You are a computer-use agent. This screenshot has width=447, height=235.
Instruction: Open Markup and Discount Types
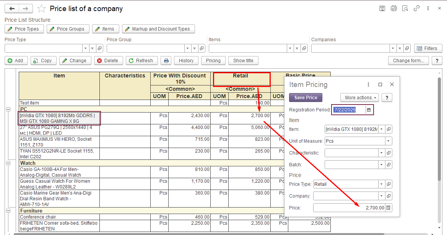(x=158, y=29)
